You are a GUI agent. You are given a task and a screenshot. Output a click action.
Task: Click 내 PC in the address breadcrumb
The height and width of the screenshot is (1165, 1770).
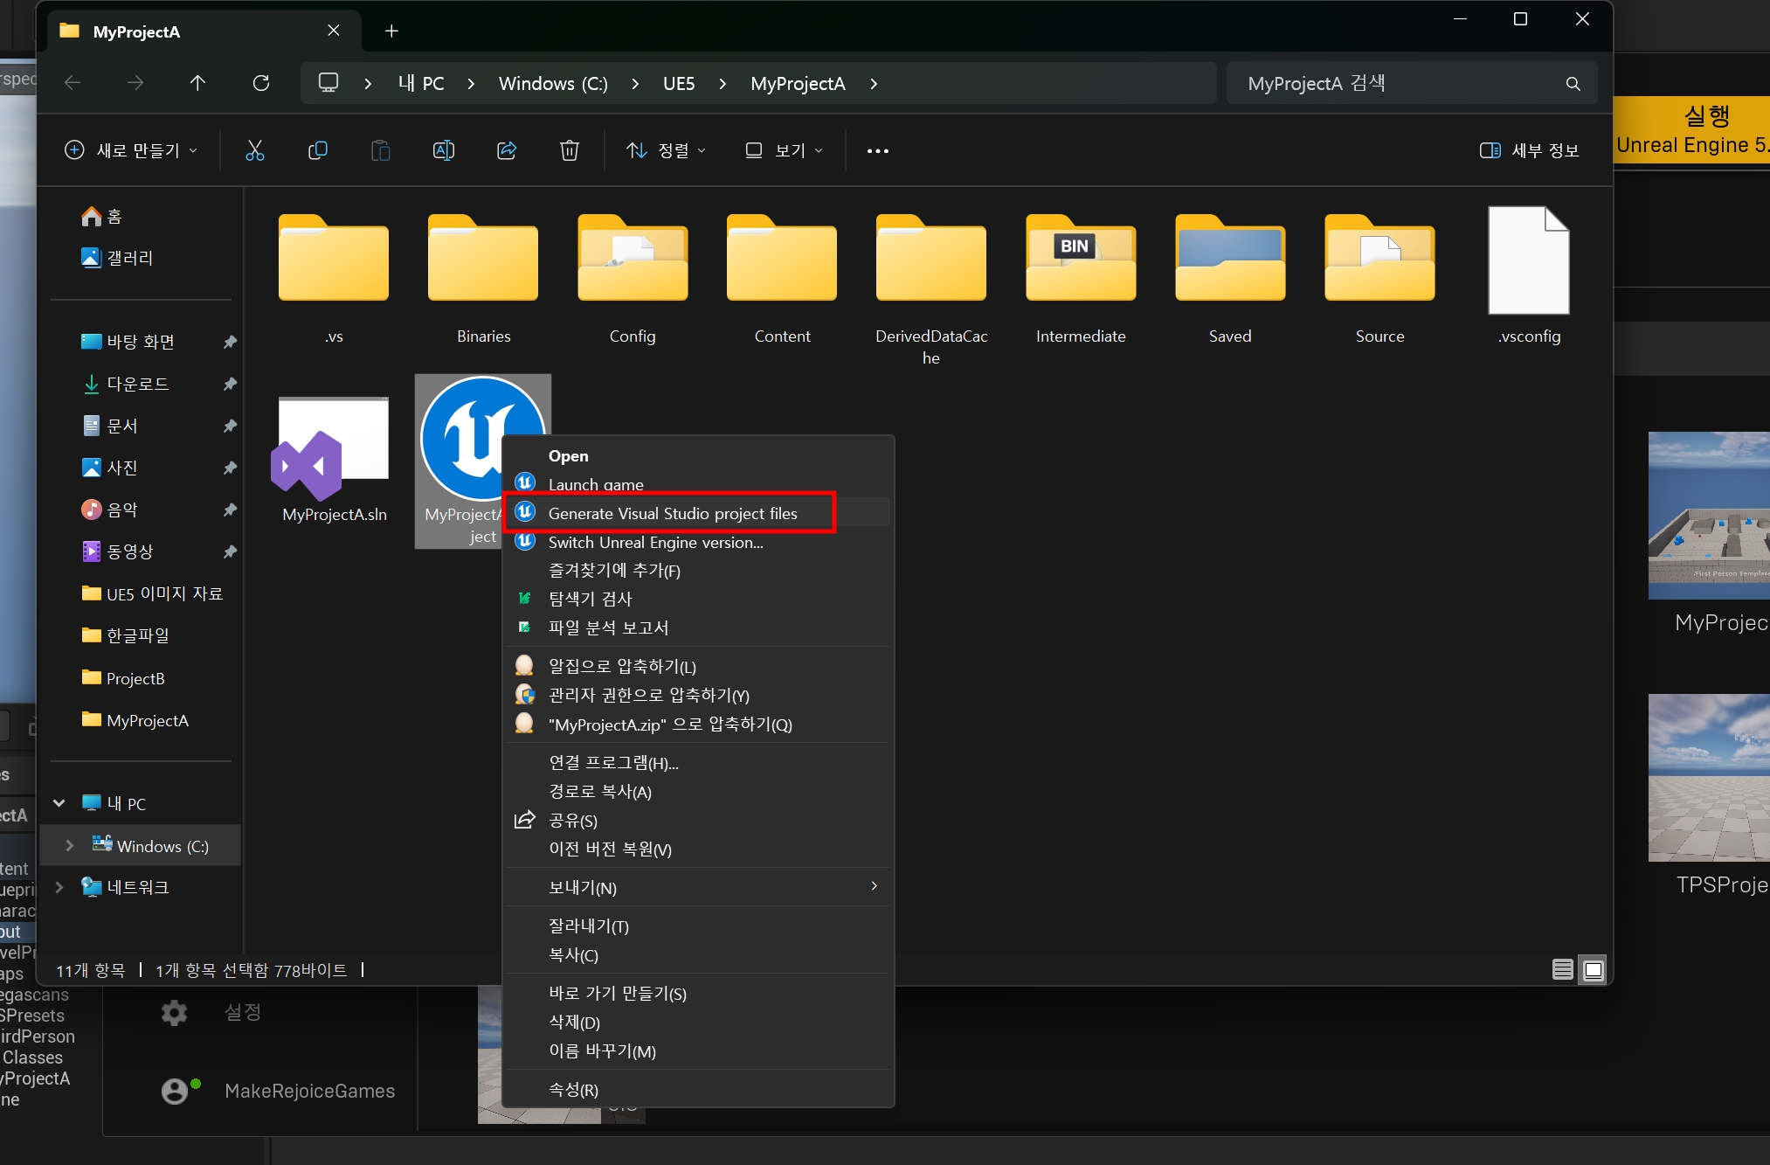(421, 84)
